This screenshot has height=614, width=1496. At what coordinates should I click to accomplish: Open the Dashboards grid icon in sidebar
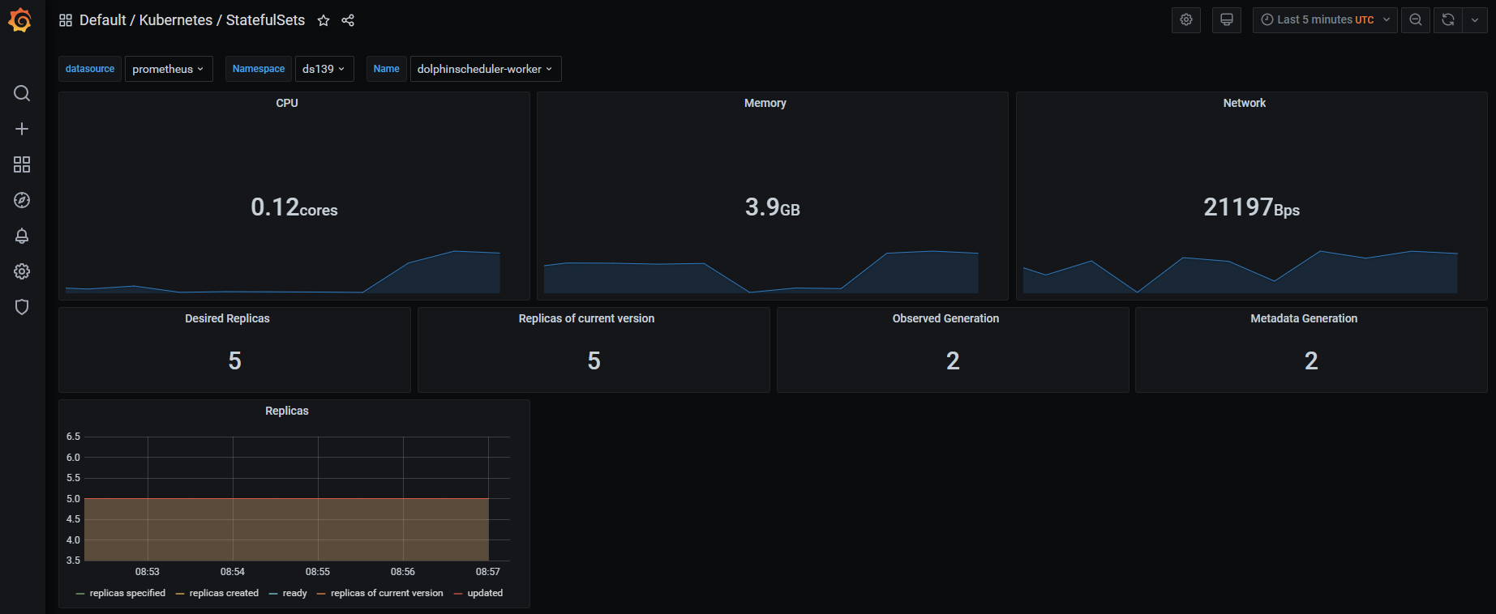(x=22, y=164)
